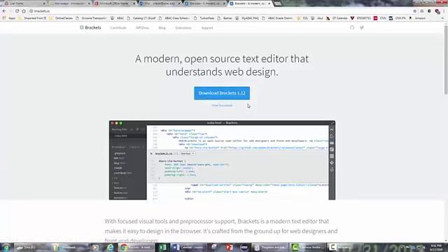Click the brackets.io address bar
Image resolution: width=448 pixels, height=252 pixels.
(220, 11)
